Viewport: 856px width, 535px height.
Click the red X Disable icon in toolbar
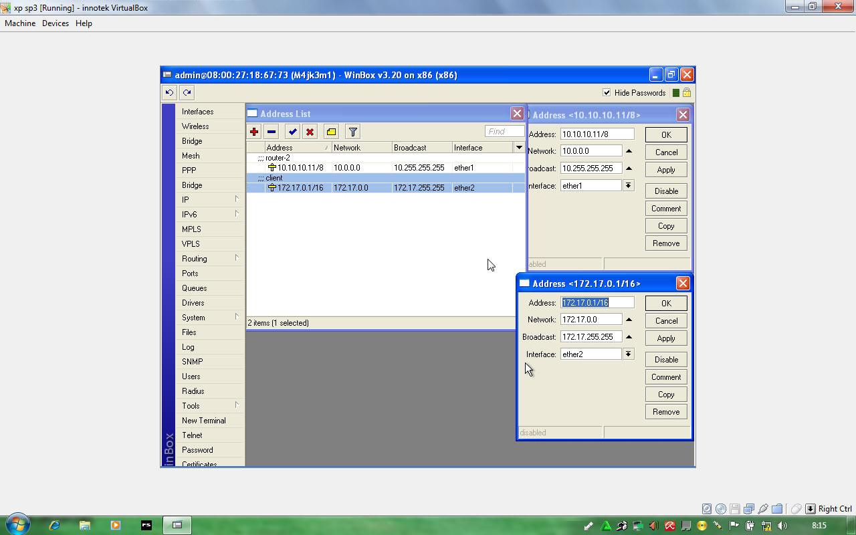pos(310,132)
